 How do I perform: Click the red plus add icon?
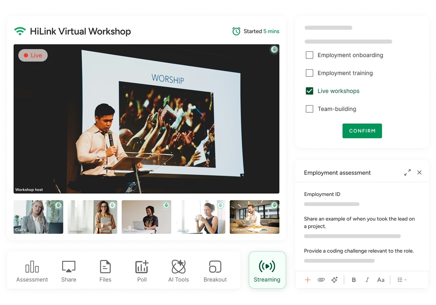point(307,280)
